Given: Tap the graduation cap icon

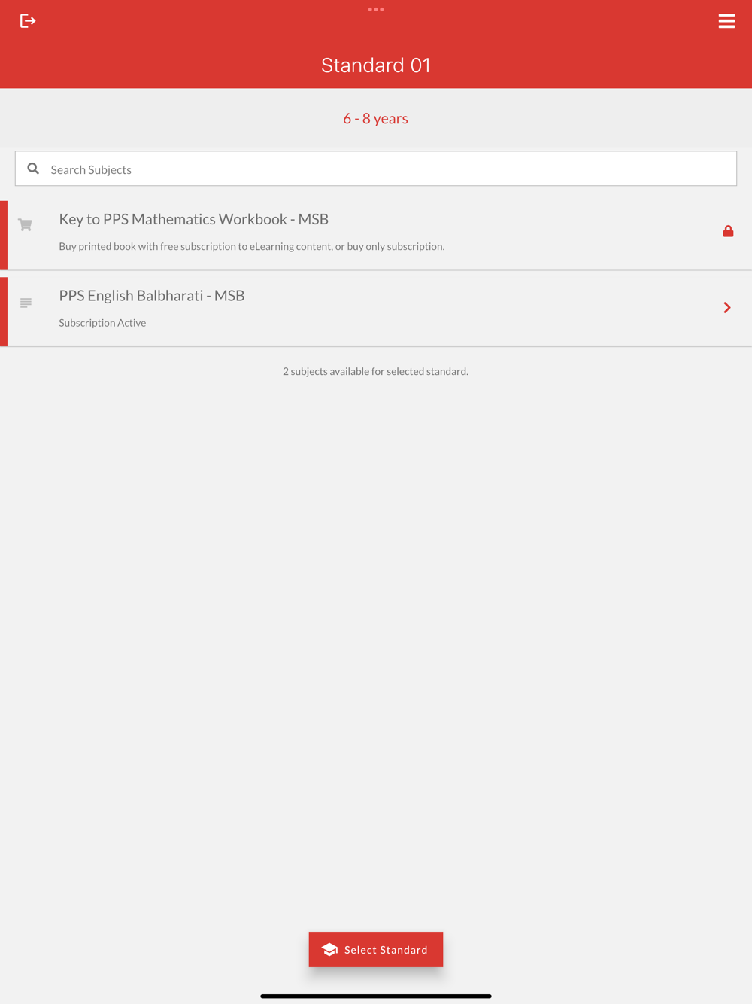Looking at the screenshot, I should point(329,950).
